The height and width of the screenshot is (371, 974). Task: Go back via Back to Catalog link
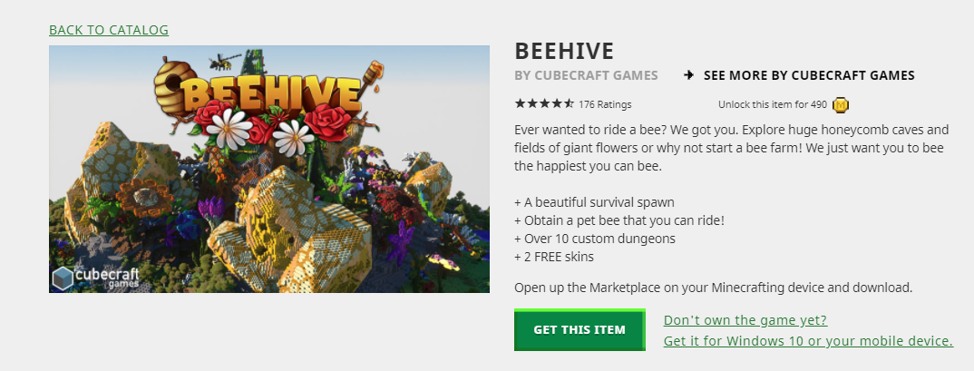coord(109,30)
